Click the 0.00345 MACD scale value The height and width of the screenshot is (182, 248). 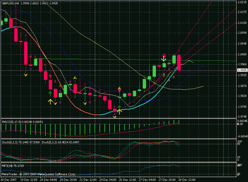pyautogui.click(x=242, y=121)
